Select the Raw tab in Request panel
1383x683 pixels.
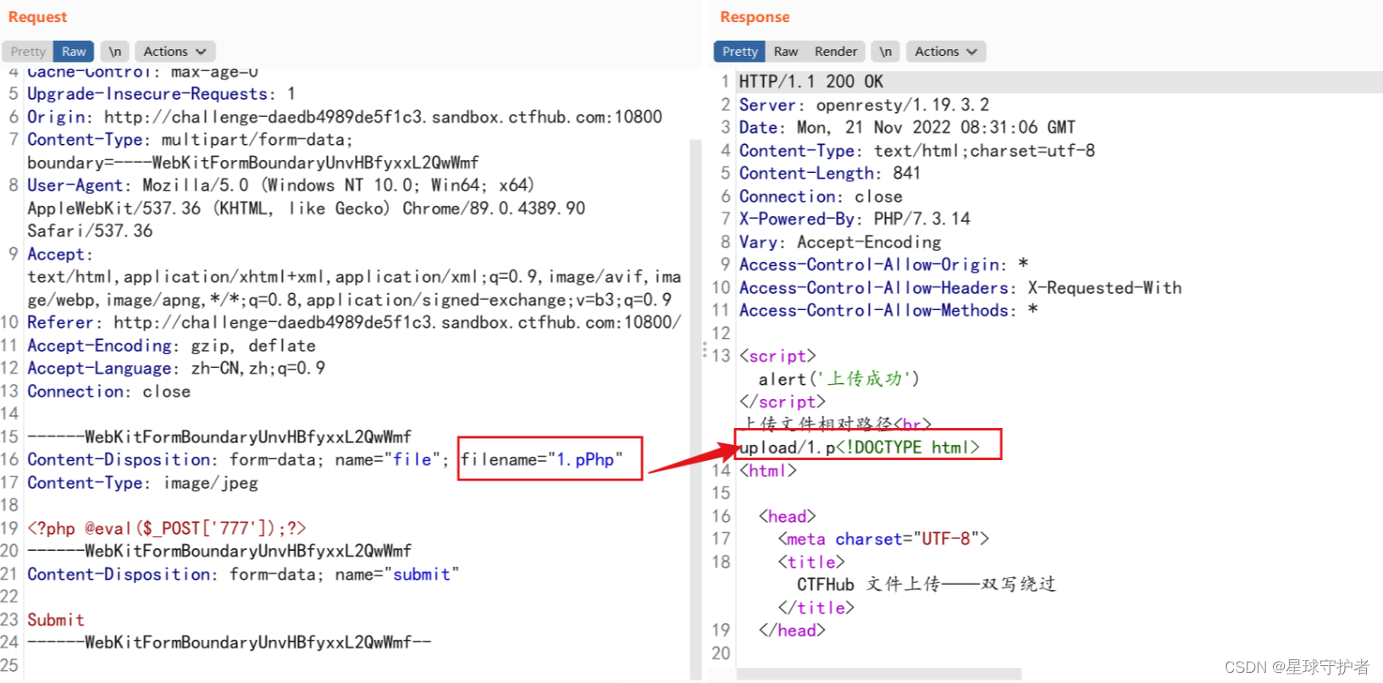(74, 52)
